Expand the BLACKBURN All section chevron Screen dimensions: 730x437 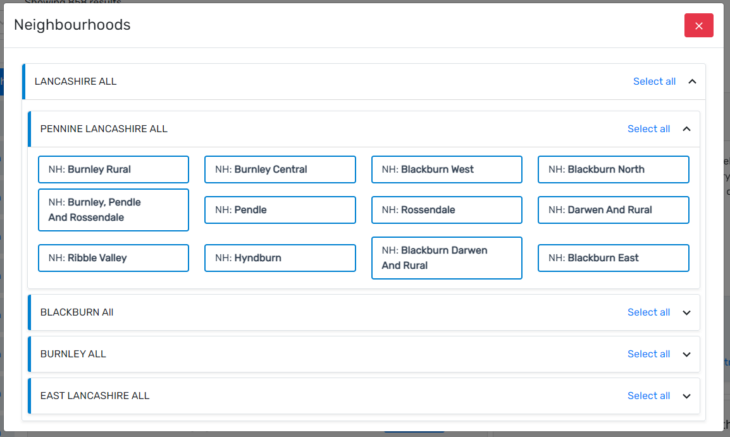pyautogui.click(x=686, y=312)
